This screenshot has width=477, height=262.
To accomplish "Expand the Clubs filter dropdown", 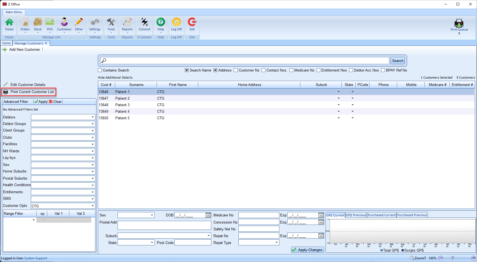I will pos(93,138).
